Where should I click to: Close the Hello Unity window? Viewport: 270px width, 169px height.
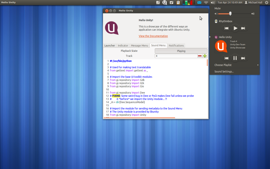pos(107,11)
